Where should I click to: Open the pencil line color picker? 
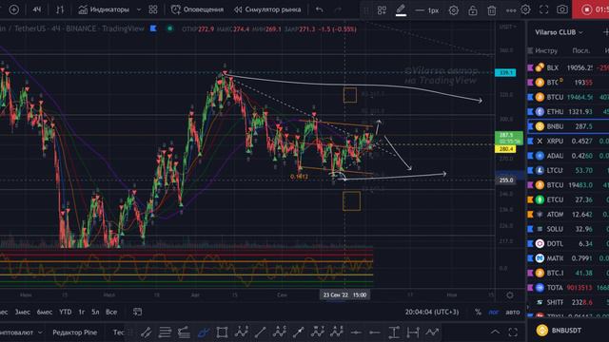click(x=401, y=10)
